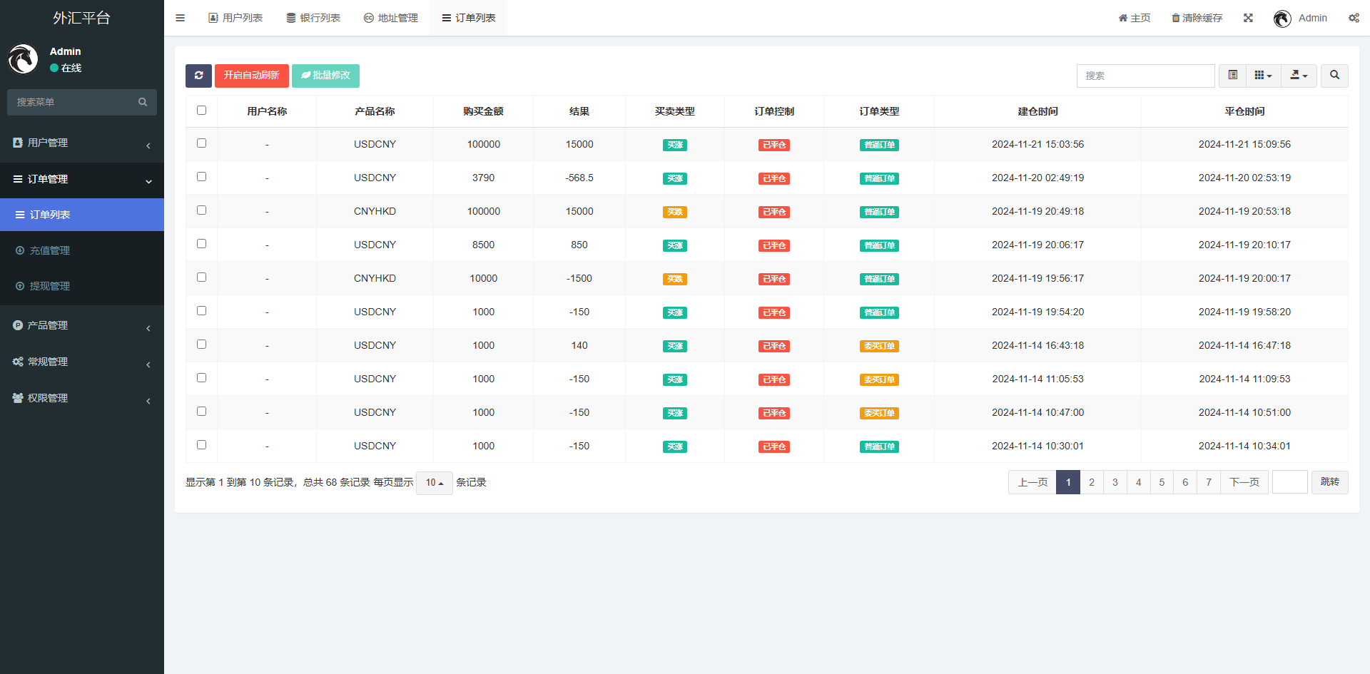
Task: Expand 用户管理 sidebar menu
Action: pos(82,143)
